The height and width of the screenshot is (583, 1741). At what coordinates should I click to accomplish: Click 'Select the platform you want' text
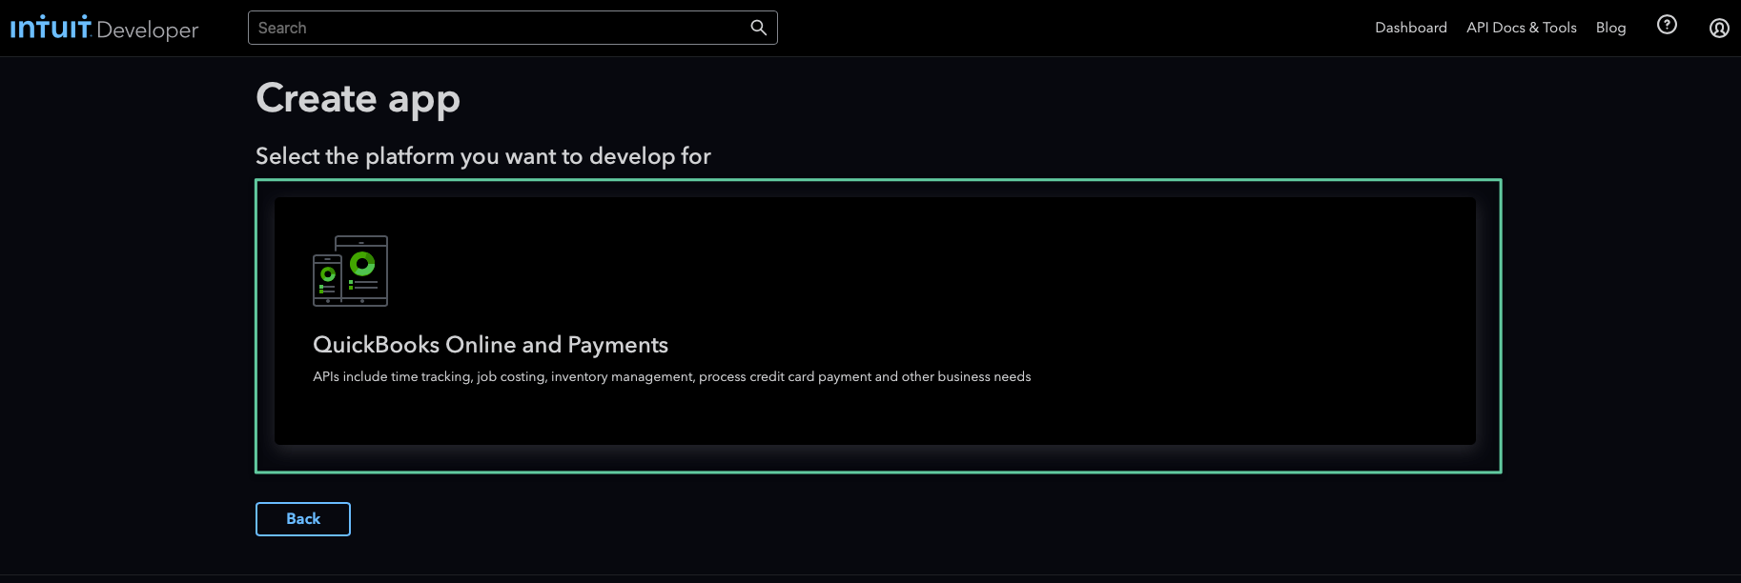click(482, 156)
